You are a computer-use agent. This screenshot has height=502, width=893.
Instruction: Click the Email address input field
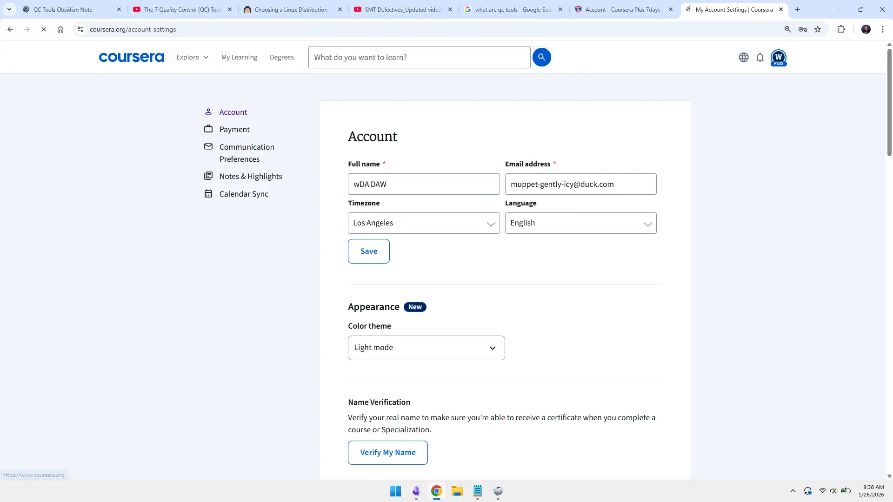pos(581,184)
